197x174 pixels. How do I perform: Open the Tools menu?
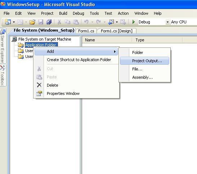94,13
